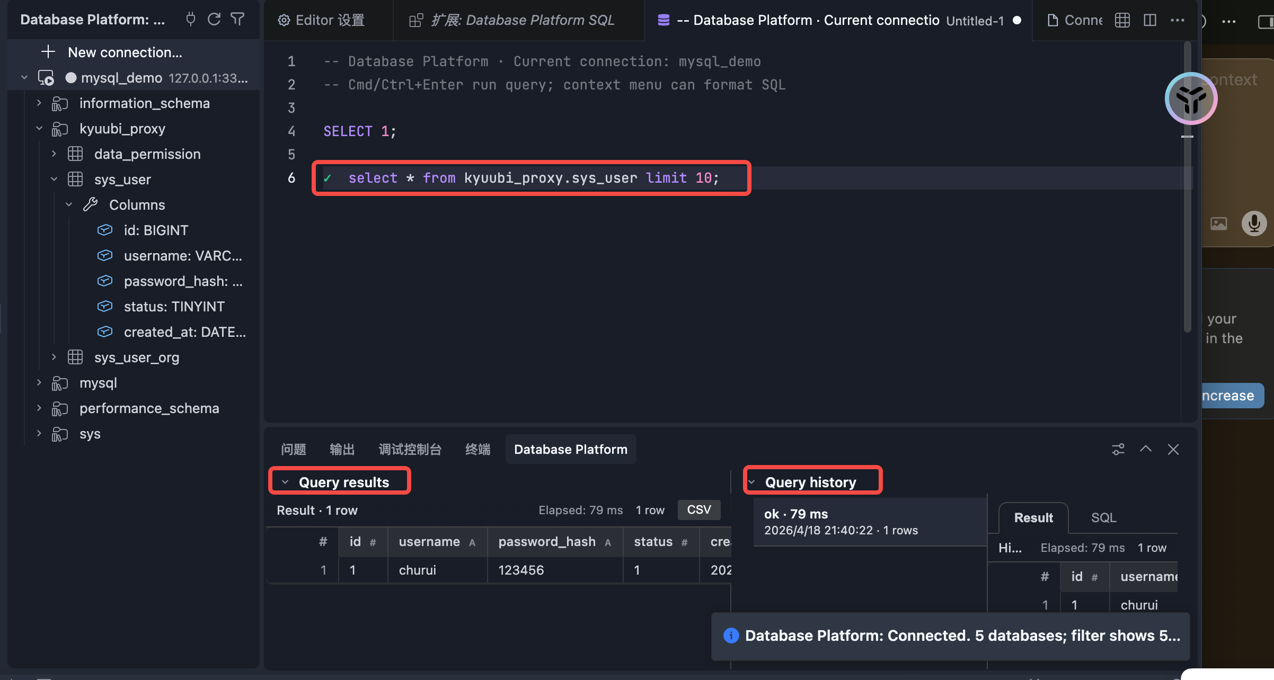Open the 调试控制台 panel tab

point(410,449)
